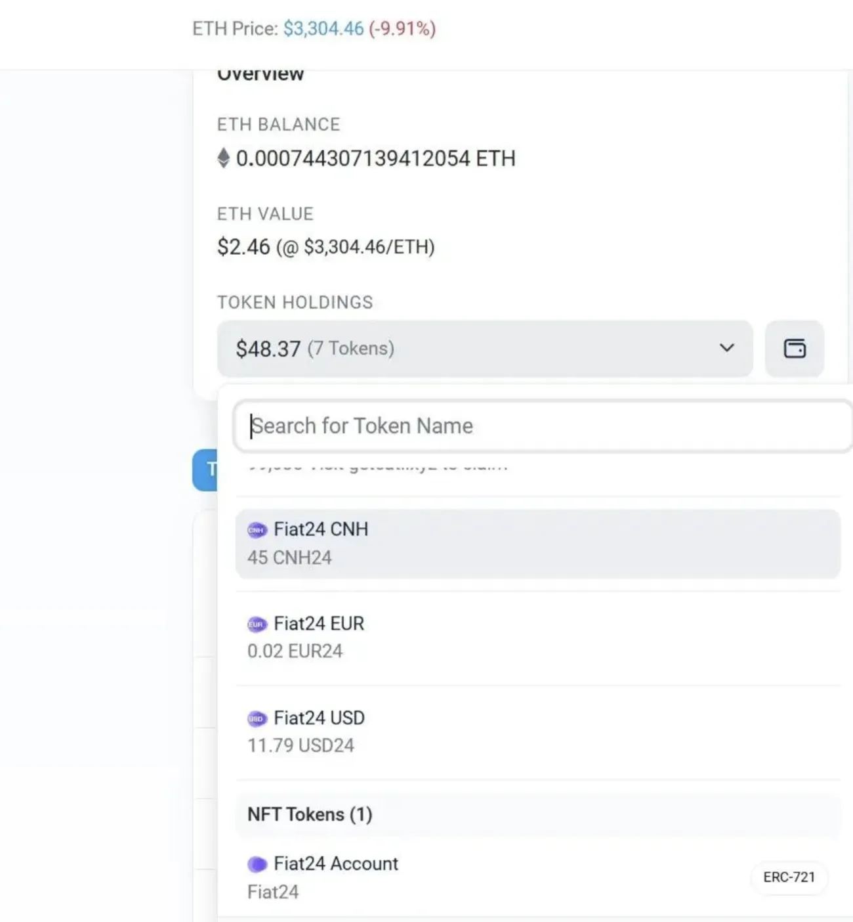
Task: Click the purple USD token icon
Action: (257, 718)
